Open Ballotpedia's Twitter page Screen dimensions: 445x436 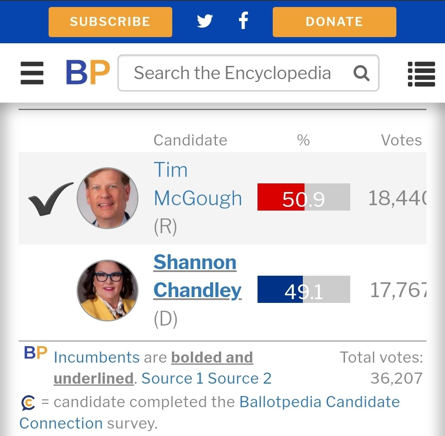205,21
